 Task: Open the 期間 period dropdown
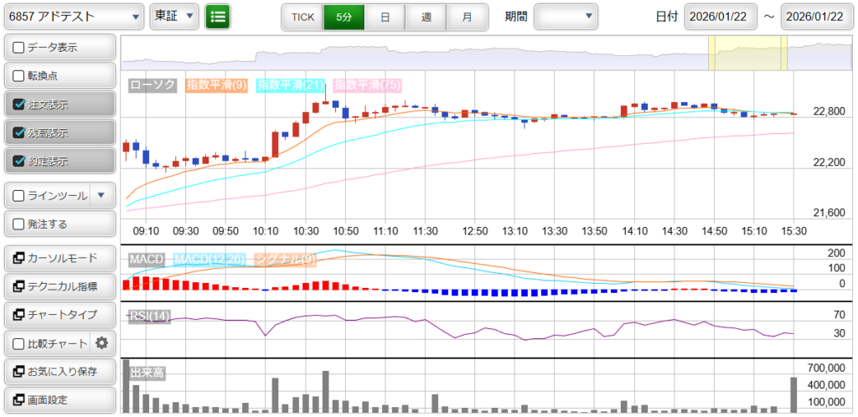click(566, 16)
